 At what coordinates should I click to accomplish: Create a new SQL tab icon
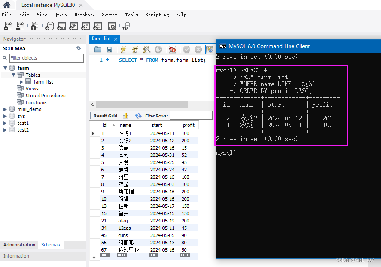point(8,26)
